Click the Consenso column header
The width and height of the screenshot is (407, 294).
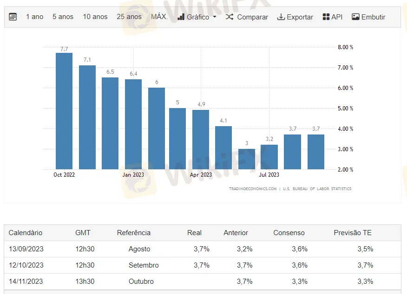(289, 233)
